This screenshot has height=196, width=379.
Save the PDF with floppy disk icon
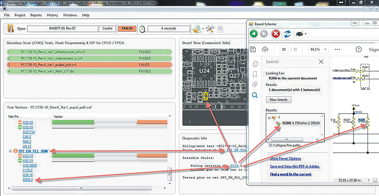coord(253,49)
